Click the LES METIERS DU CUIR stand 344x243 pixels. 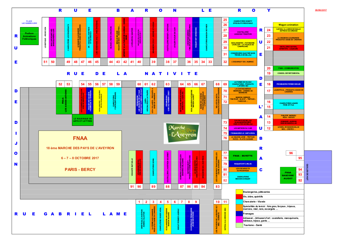pos(243,128)
